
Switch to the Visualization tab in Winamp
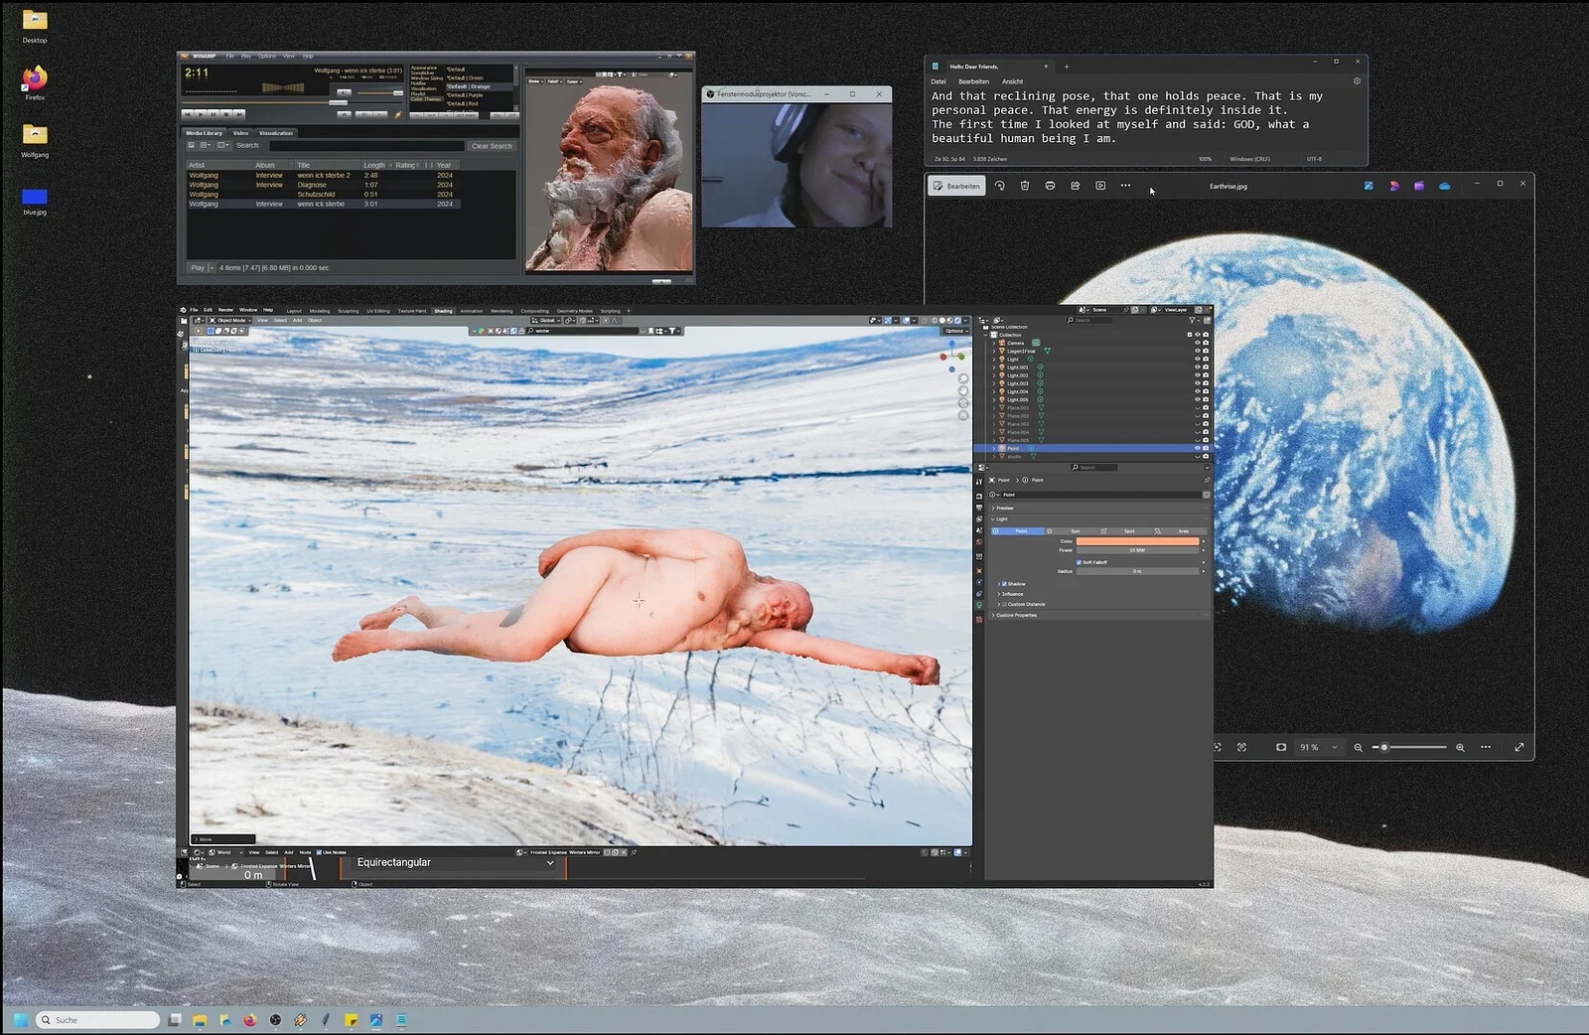(x=276, y=133)
